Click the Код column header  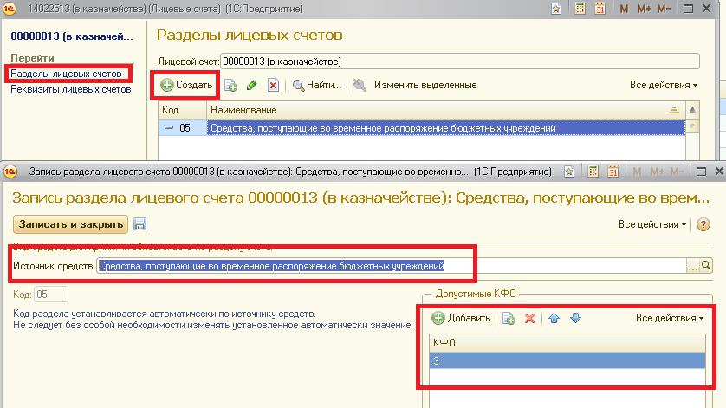pos(183,110)
